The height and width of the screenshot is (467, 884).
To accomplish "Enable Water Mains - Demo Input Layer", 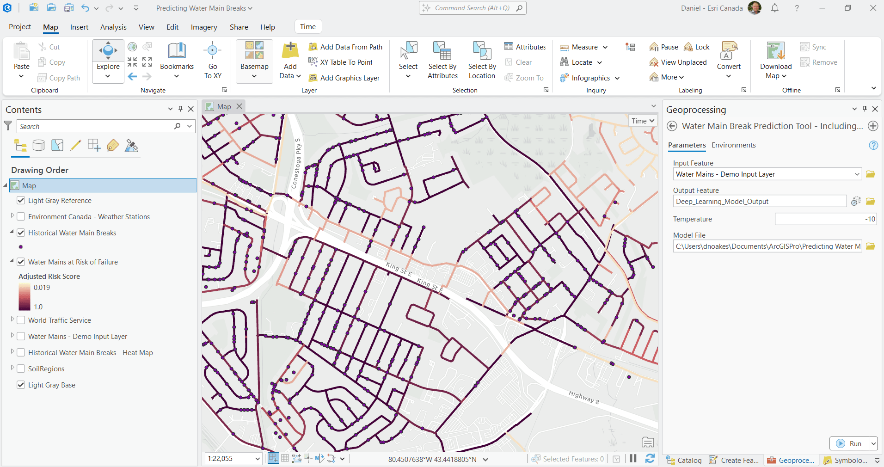I will click(21, 336).
